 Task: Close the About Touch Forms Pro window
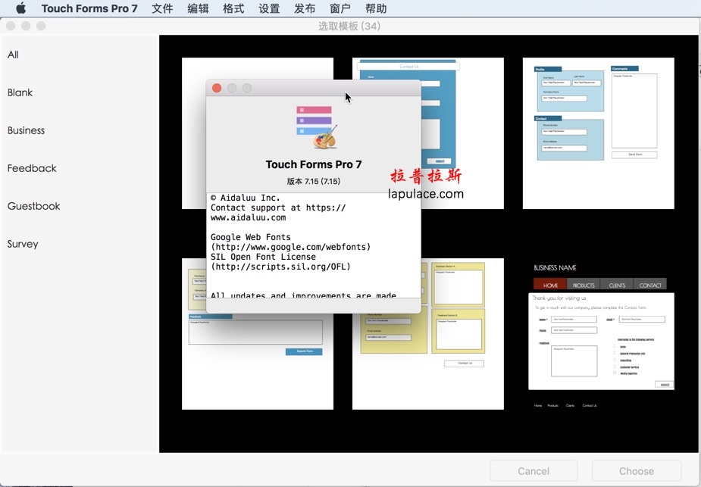coord(217,88)
